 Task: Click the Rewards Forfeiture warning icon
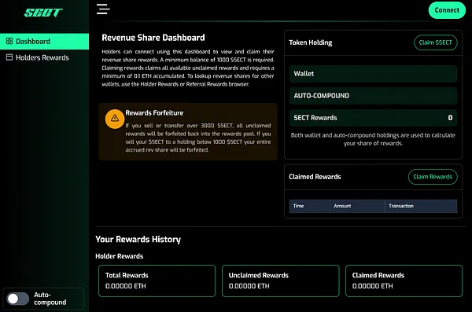[115, 119]
